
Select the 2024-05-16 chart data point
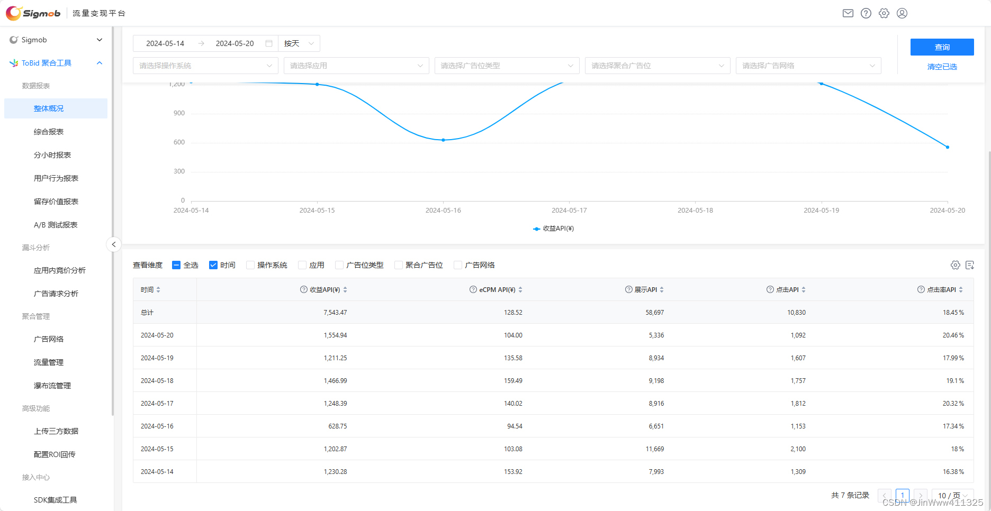443,140
